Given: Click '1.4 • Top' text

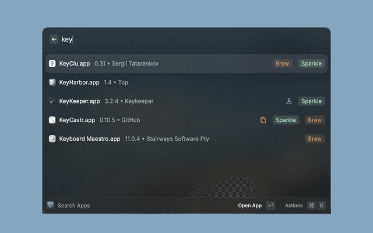Looking at the screenshot, I should (x=116, y=82).
